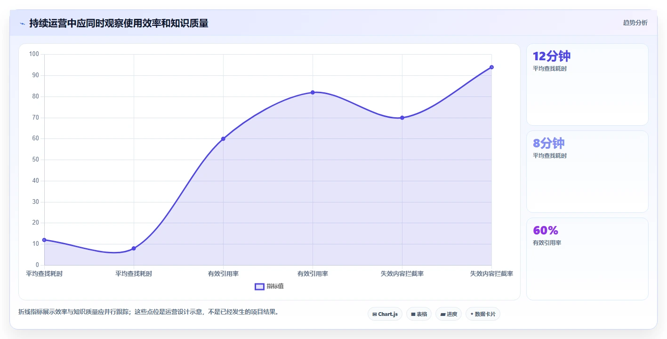Click the chart title 持续运营中应同时观察使用效率和知识质量
The height and width of the screenshot is (339, 667).
(x=119, y=23)
